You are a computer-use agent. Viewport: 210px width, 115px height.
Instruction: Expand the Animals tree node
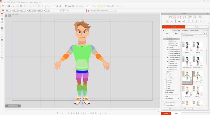[166, 72]
